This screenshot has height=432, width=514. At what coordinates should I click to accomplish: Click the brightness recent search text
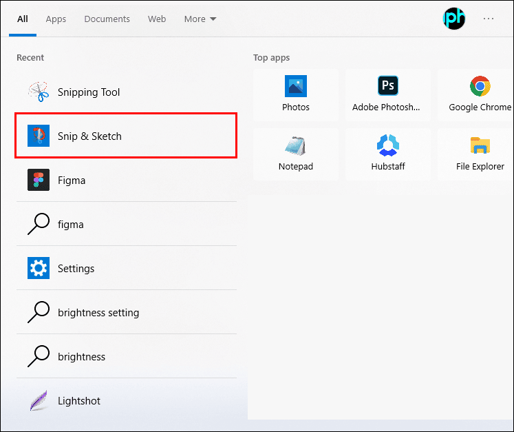[x=81, y=356]
